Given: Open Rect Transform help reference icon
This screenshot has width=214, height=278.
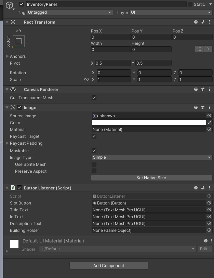Looking at the screenshot, I should 196,22.
